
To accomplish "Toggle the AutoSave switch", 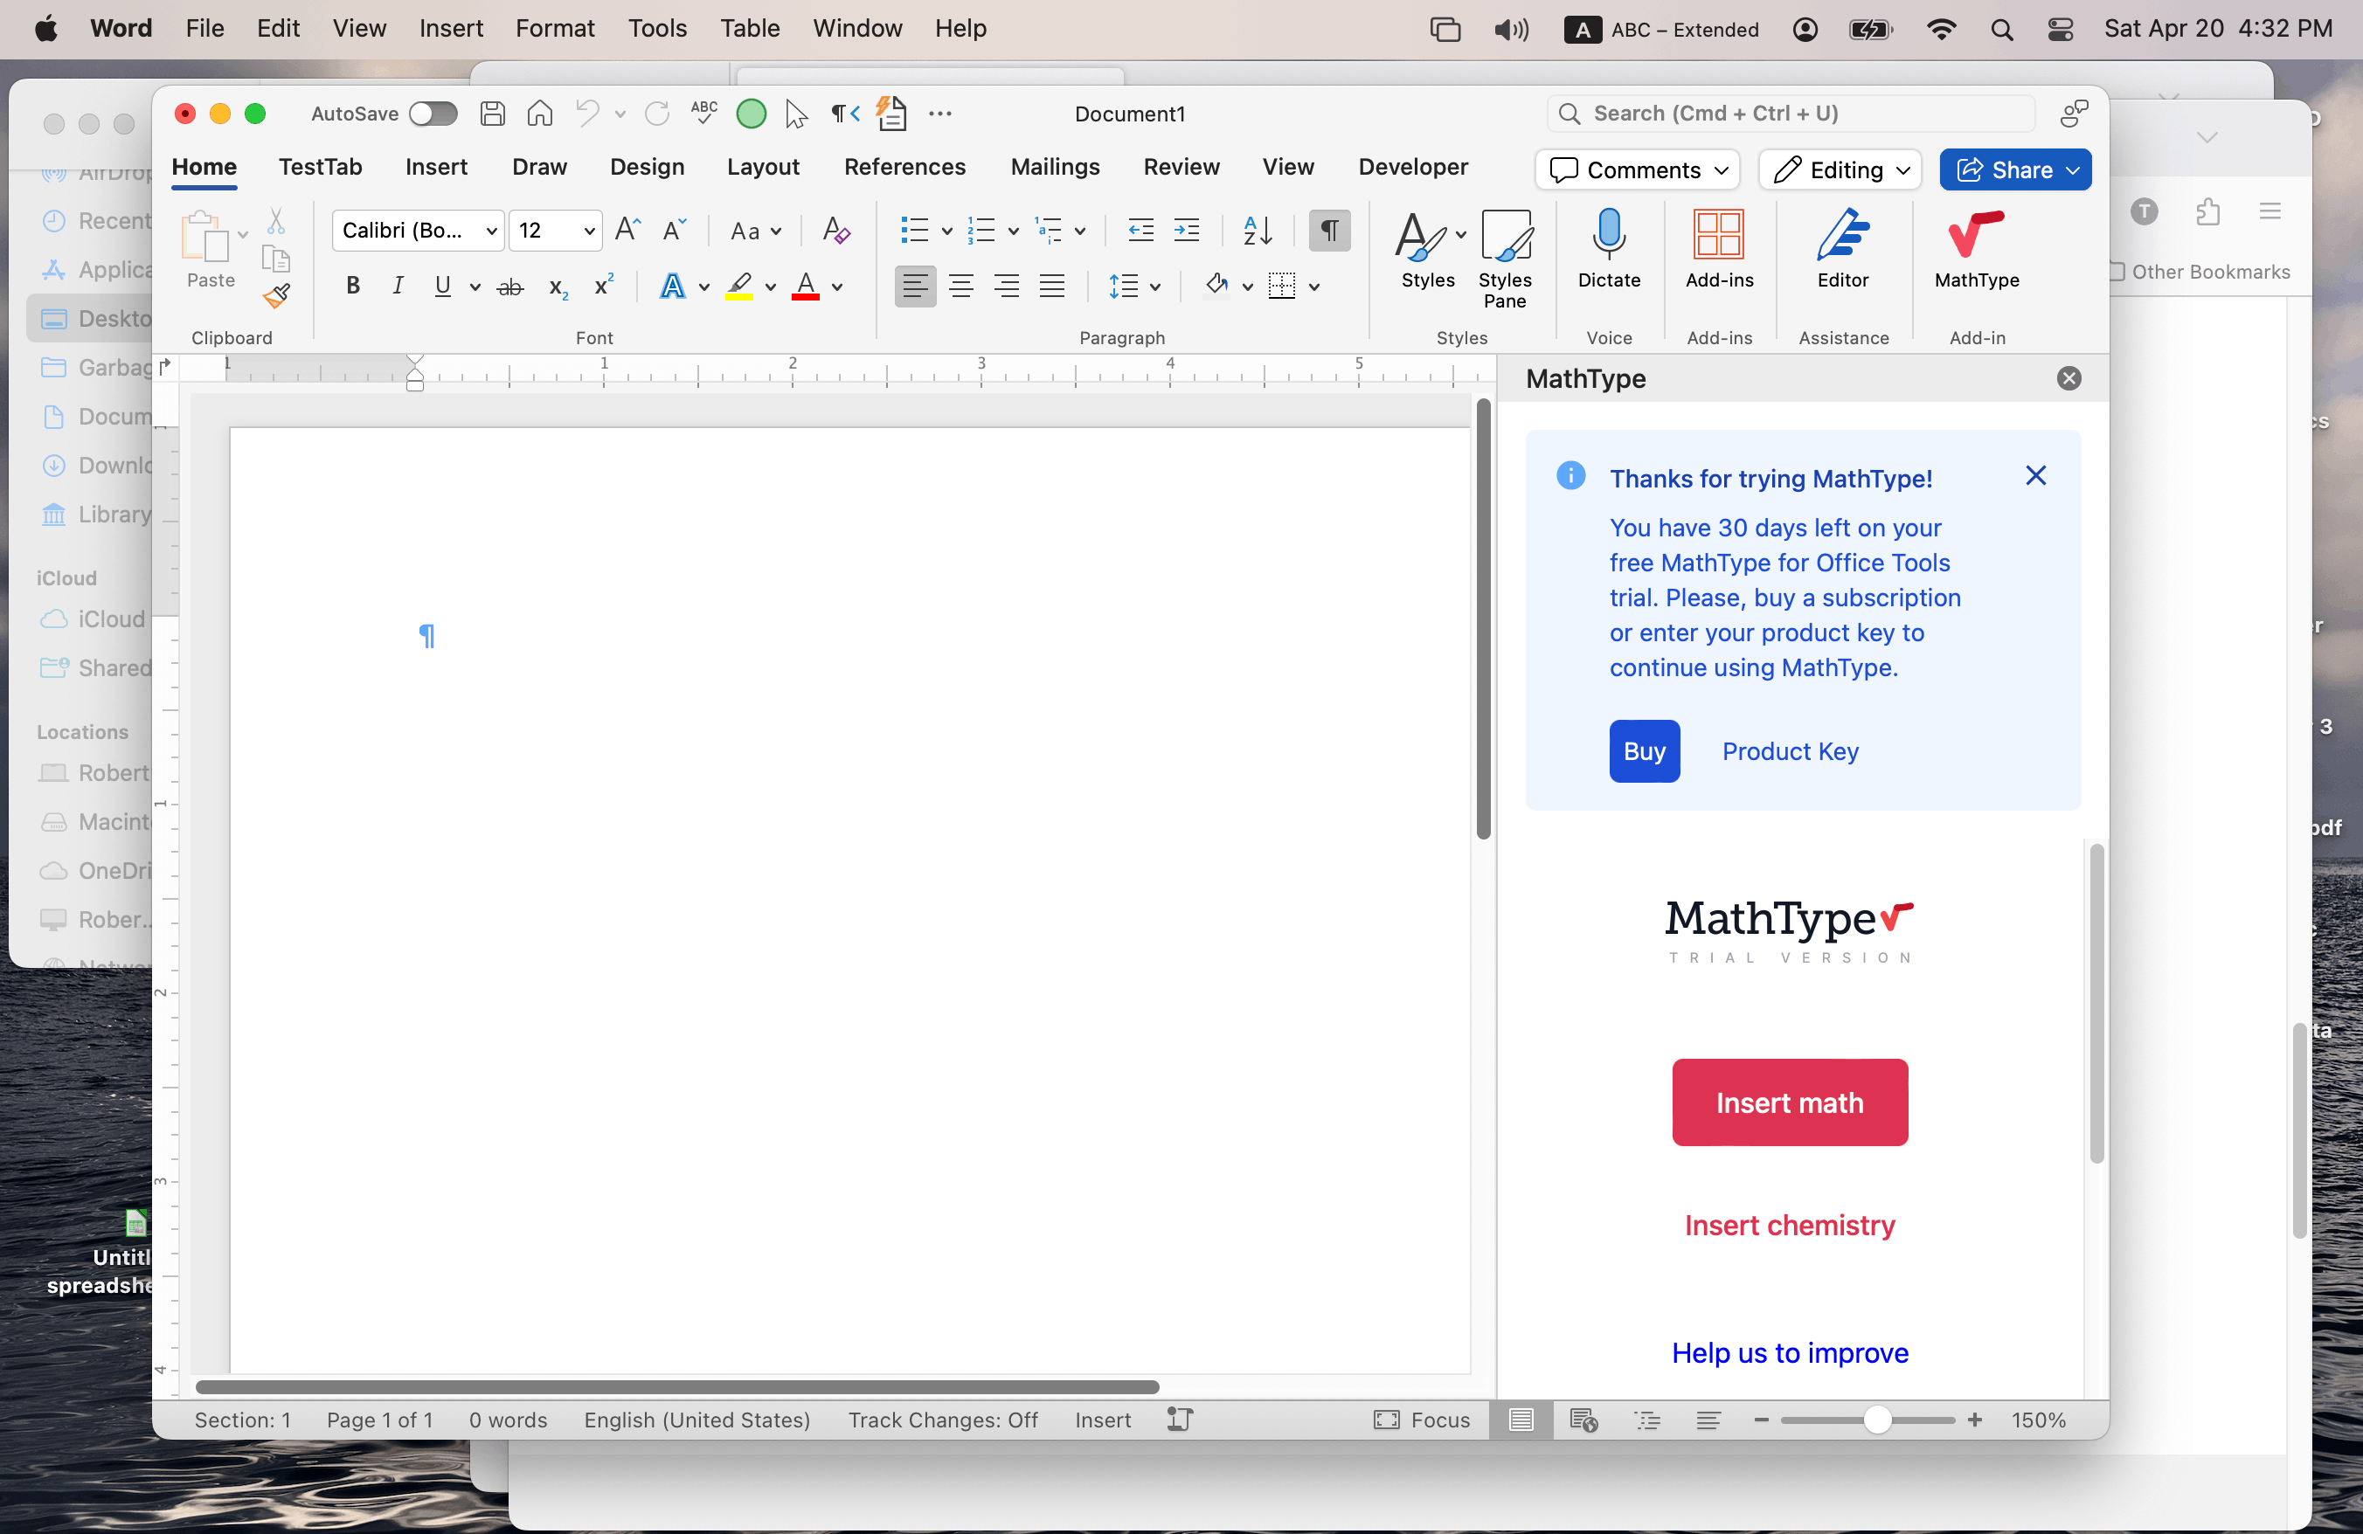I will 433,113.
